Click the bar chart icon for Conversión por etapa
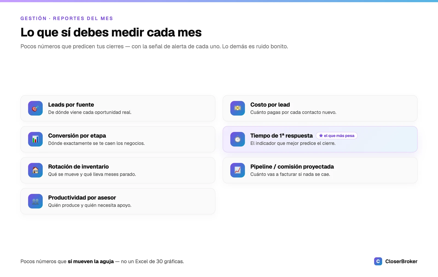The image size is (438, 277). [x=35, y=139]
